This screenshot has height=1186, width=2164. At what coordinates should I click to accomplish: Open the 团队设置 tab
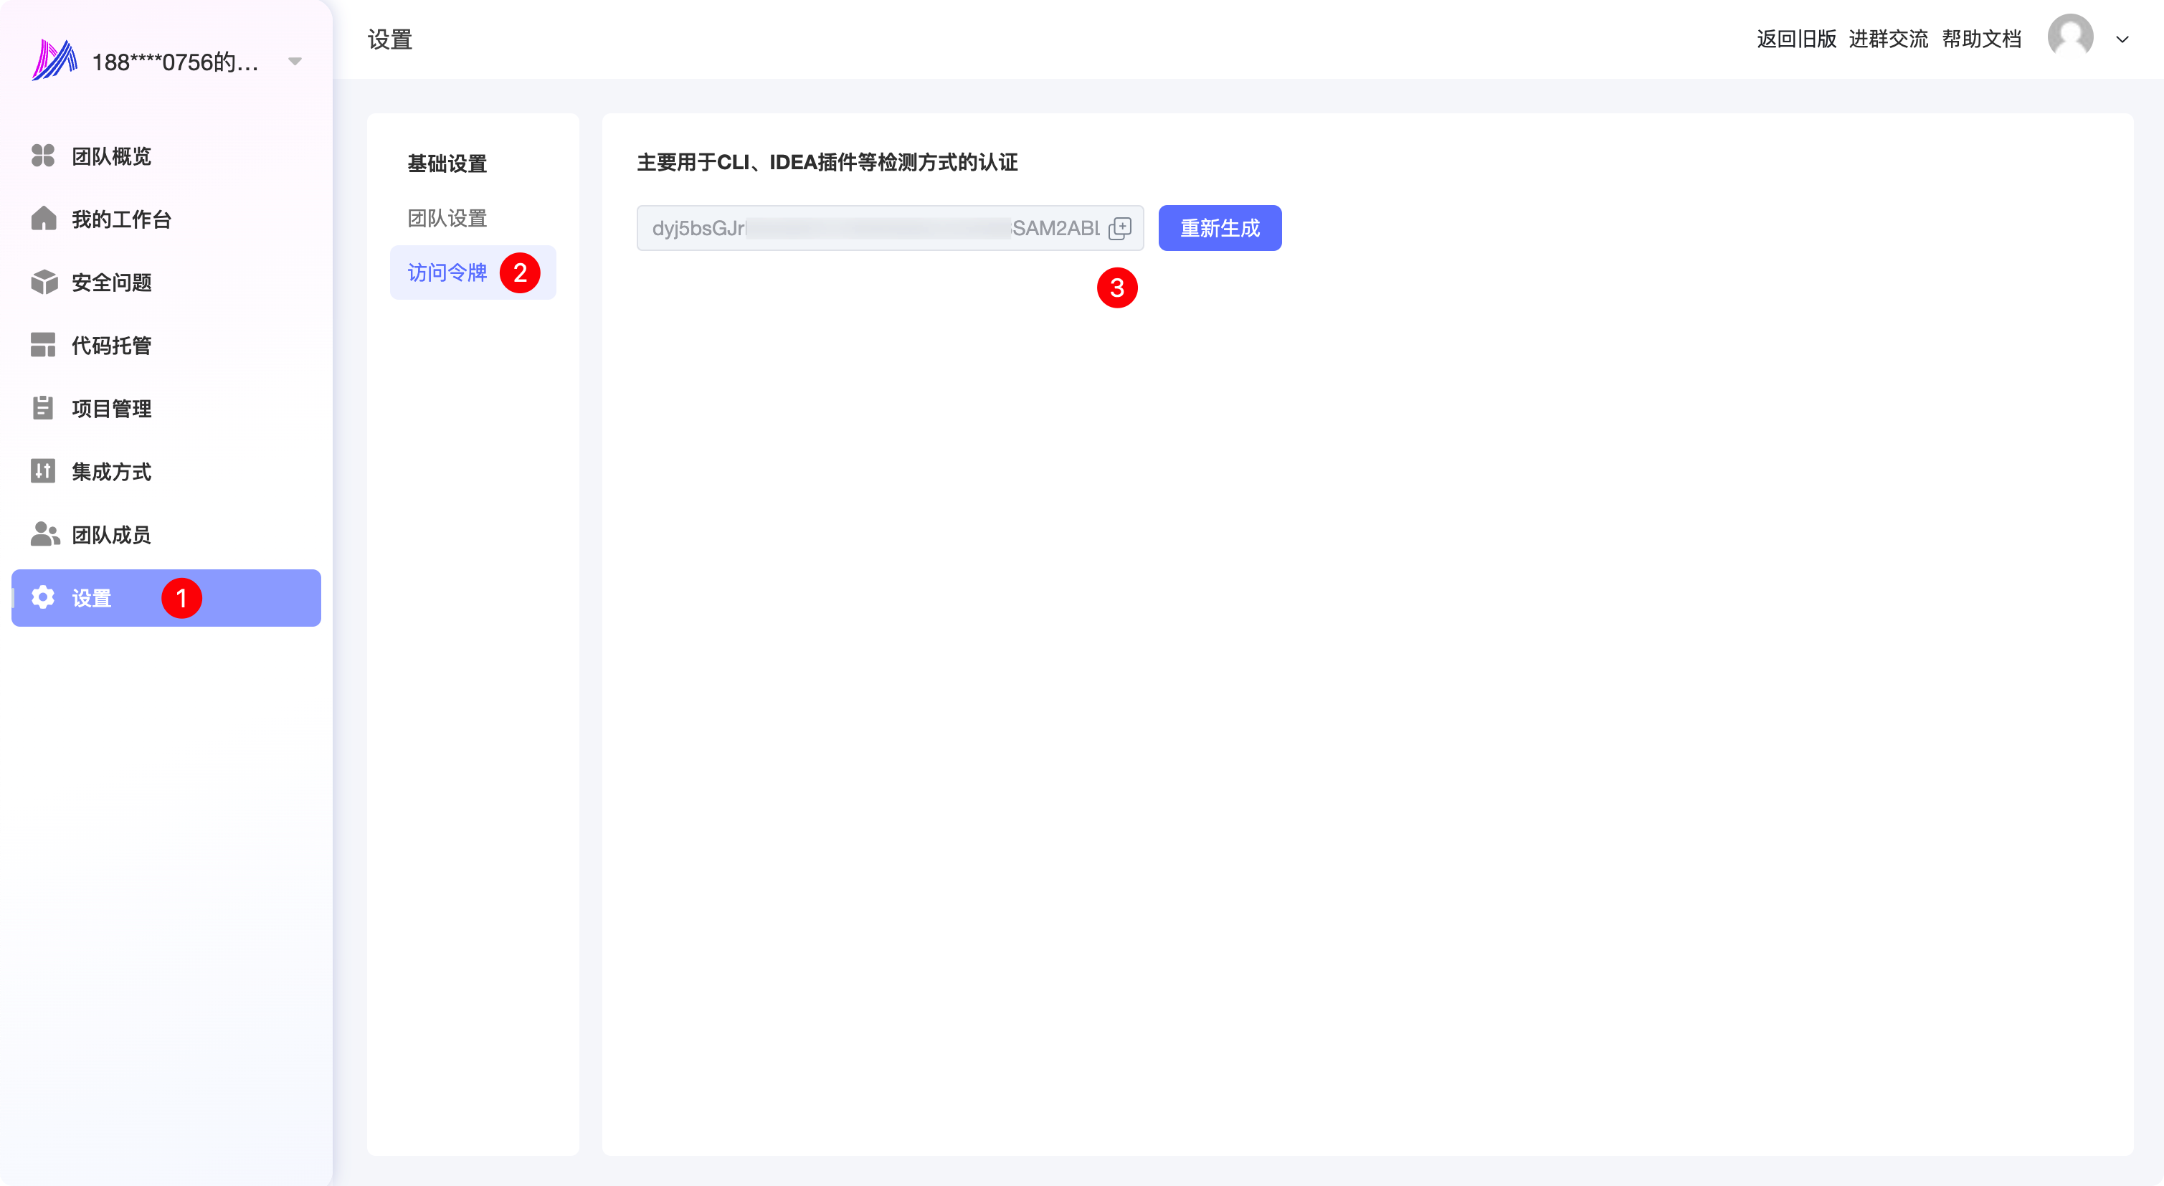pos(447,219)
